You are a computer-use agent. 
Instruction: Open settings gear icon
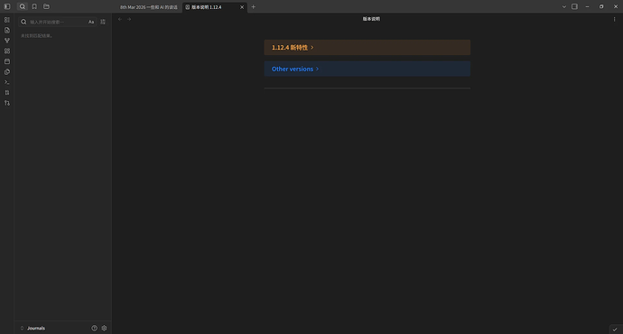pos(104,328)
